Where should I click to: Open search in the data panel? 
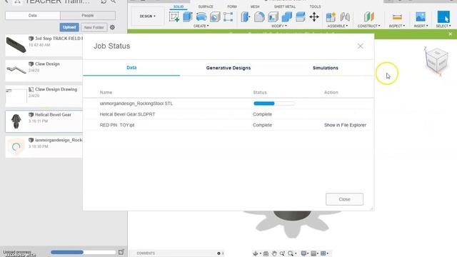(x=114, y=1)
